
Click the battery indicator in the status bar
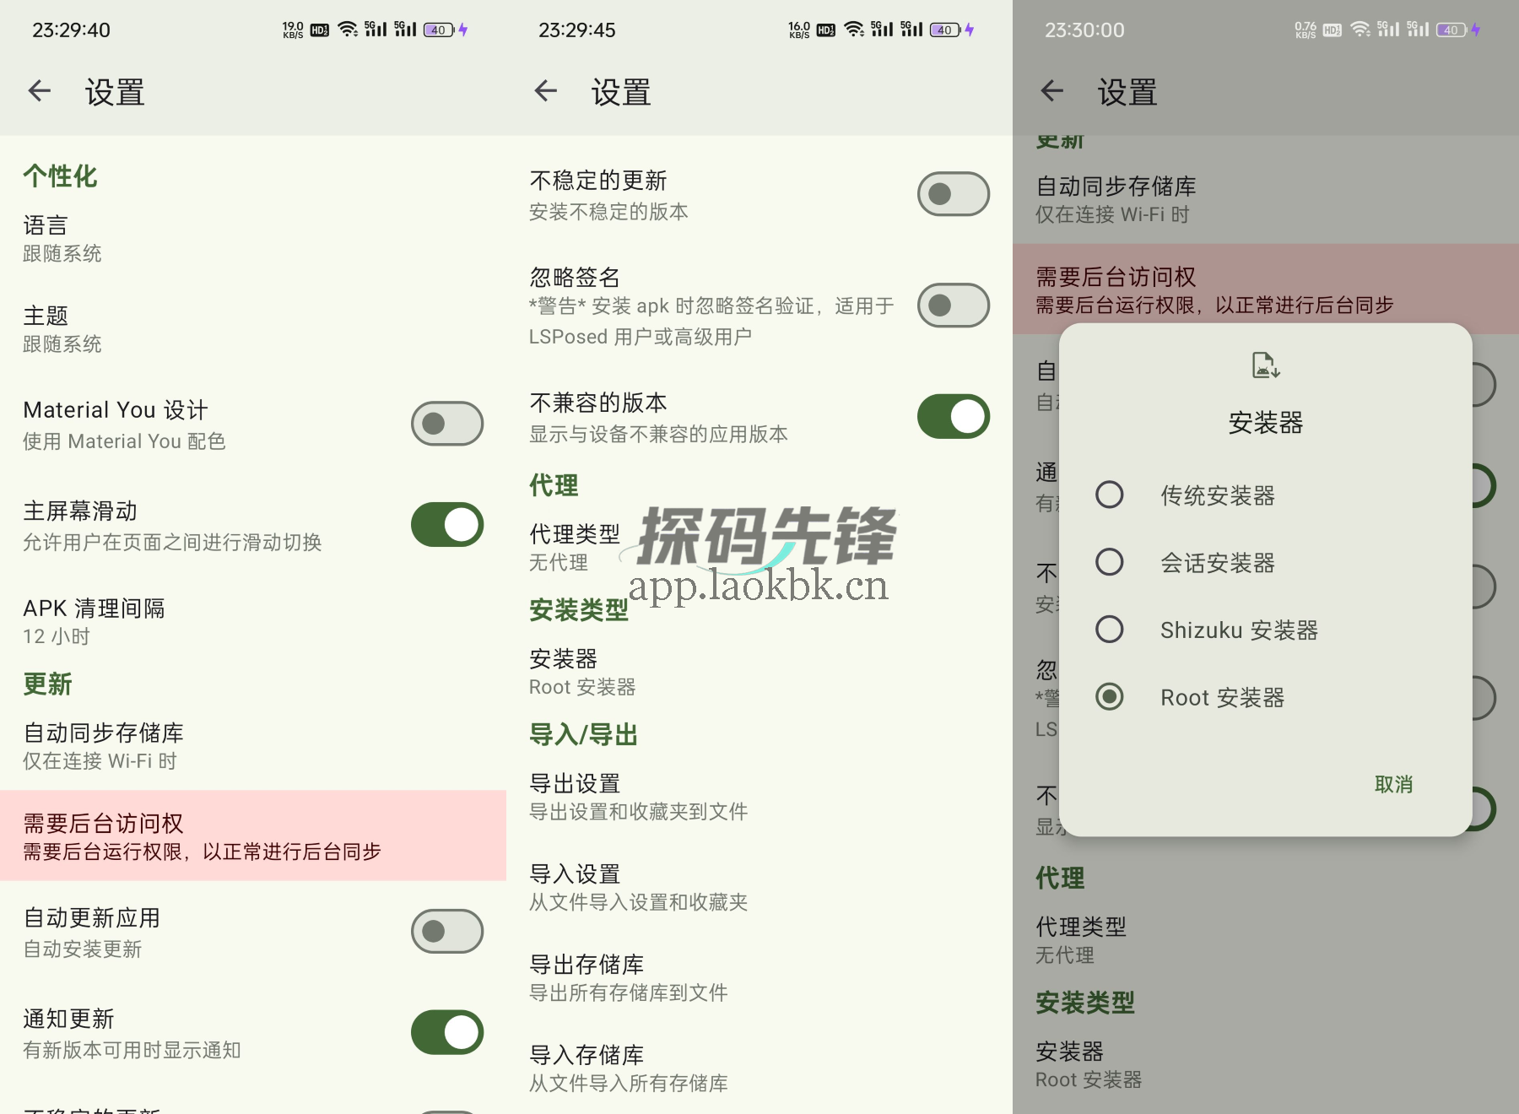[x=438, y=30]
